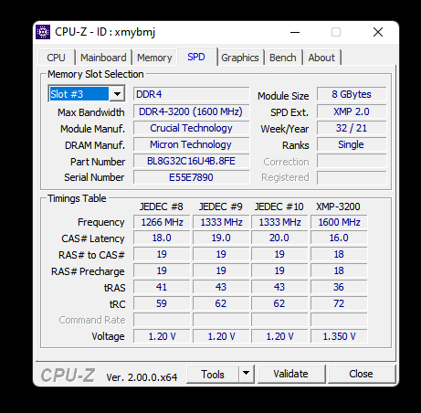Click the Crucial Technology module manufacturer value

pyautogui.click(x=191, y=128)
